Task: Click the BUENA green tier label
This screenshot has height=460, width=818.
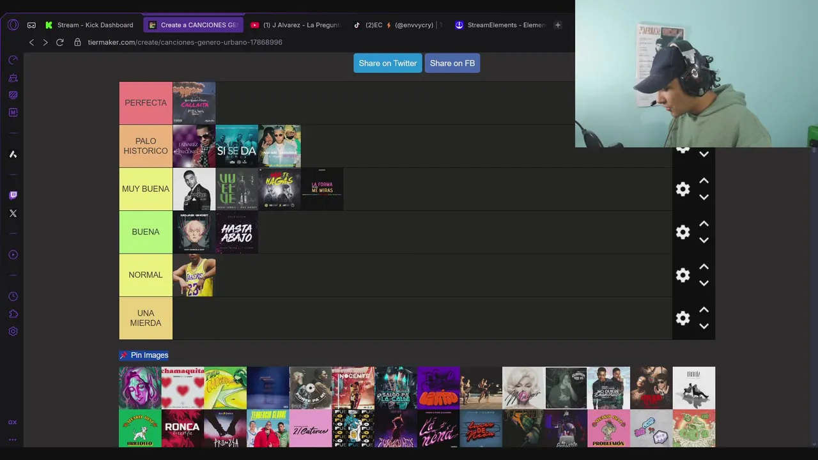Action: [x=146, y=232]
